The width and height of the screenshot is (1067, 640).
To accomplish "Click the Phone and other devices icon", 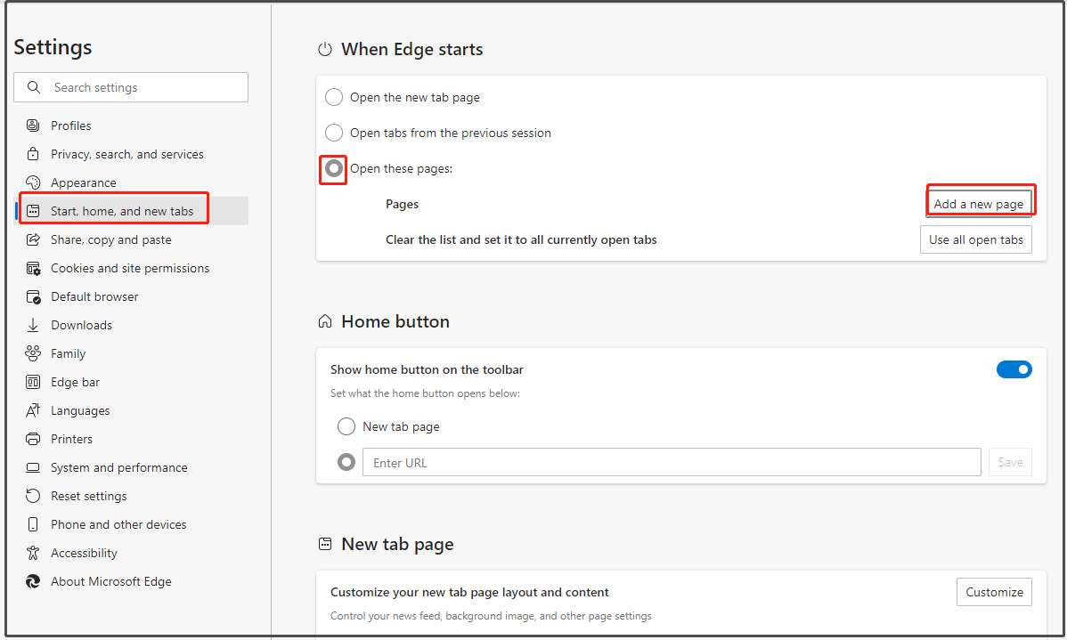I will (33, 524).
